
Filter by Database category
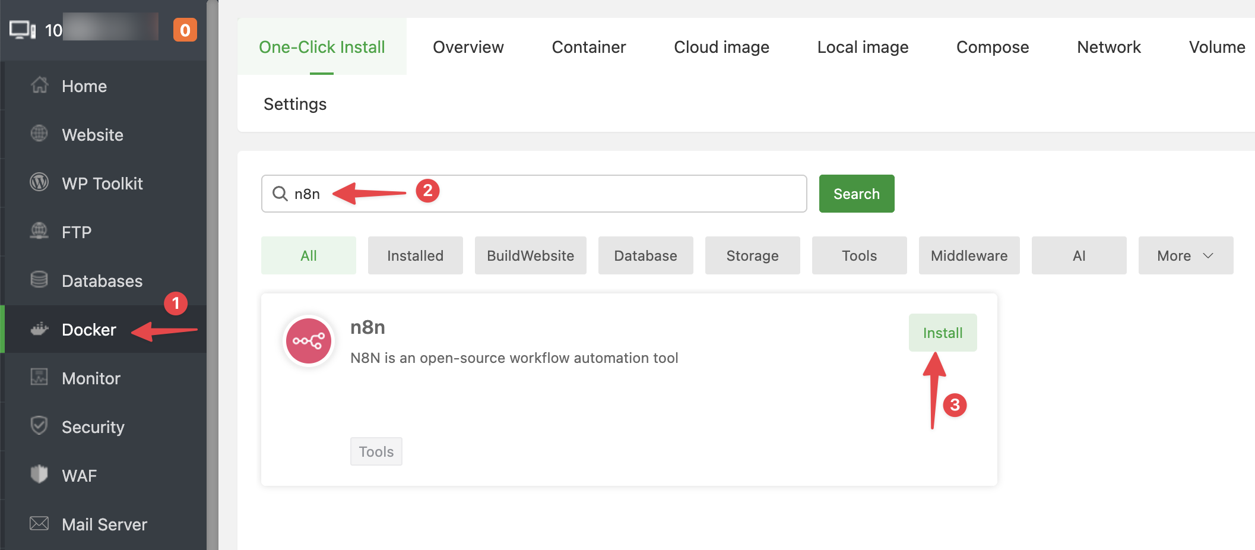[646, 255]
